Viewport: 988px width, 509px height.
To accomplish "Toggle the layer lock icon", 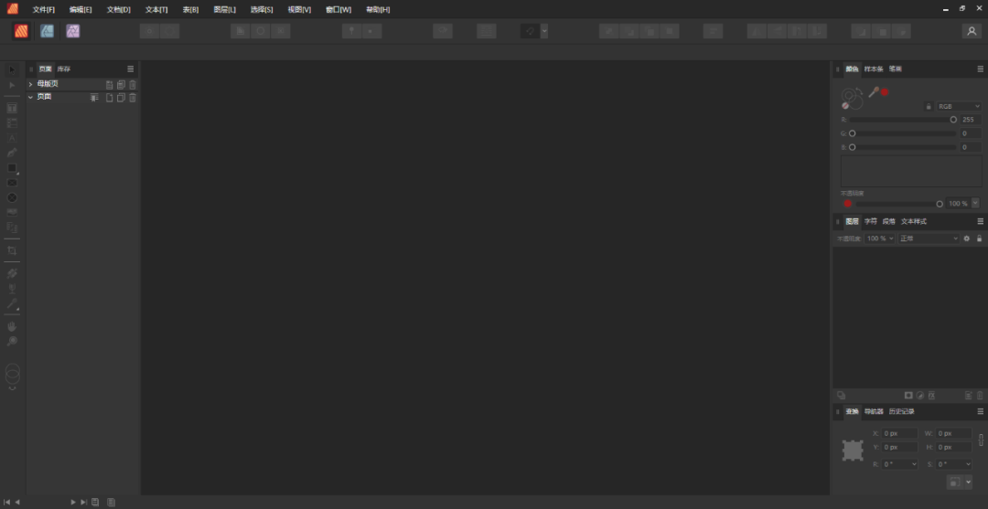I will pos(978,239).
